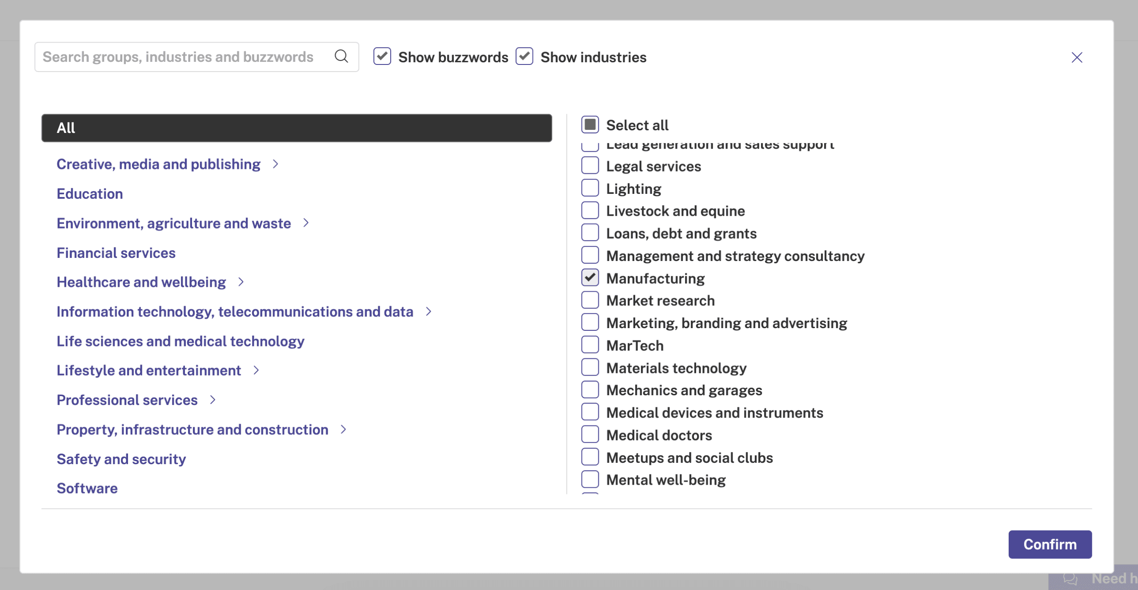Image resolution: width=1138 pixels, height=590 pixels.
Task: Expand Information technology, telecommunications and data chevron
Action: point(429,311)
